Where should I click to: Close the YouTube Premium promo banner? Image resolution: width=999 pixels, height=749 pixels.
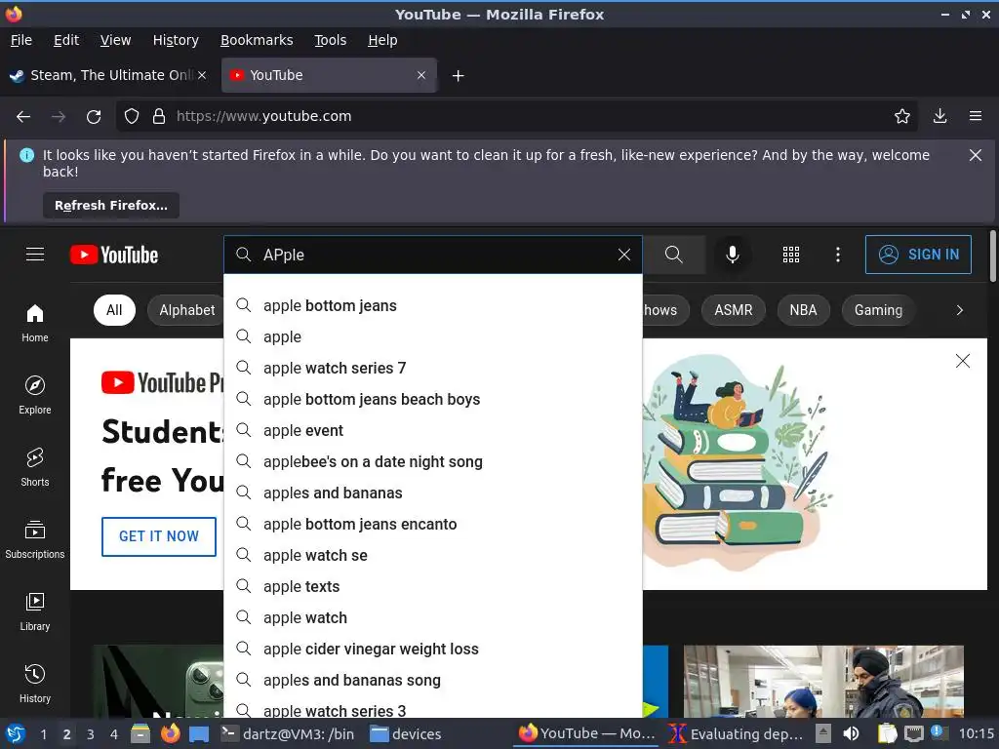pyautogui.click(x=963, y=361)
